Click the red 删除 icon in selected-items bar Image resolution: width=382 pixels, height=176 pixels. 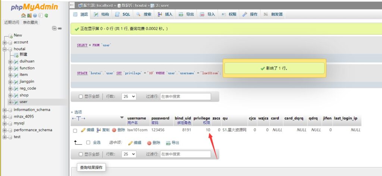pos(149,143)
